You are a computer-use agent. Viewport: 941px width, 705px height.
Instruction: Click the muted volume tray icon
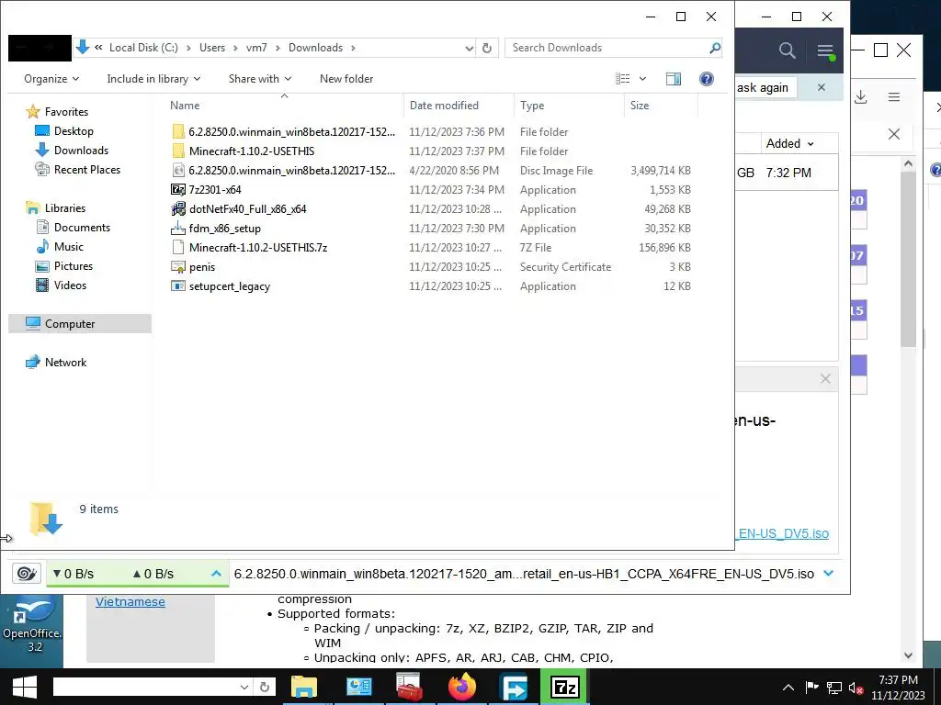click(856, 688)
